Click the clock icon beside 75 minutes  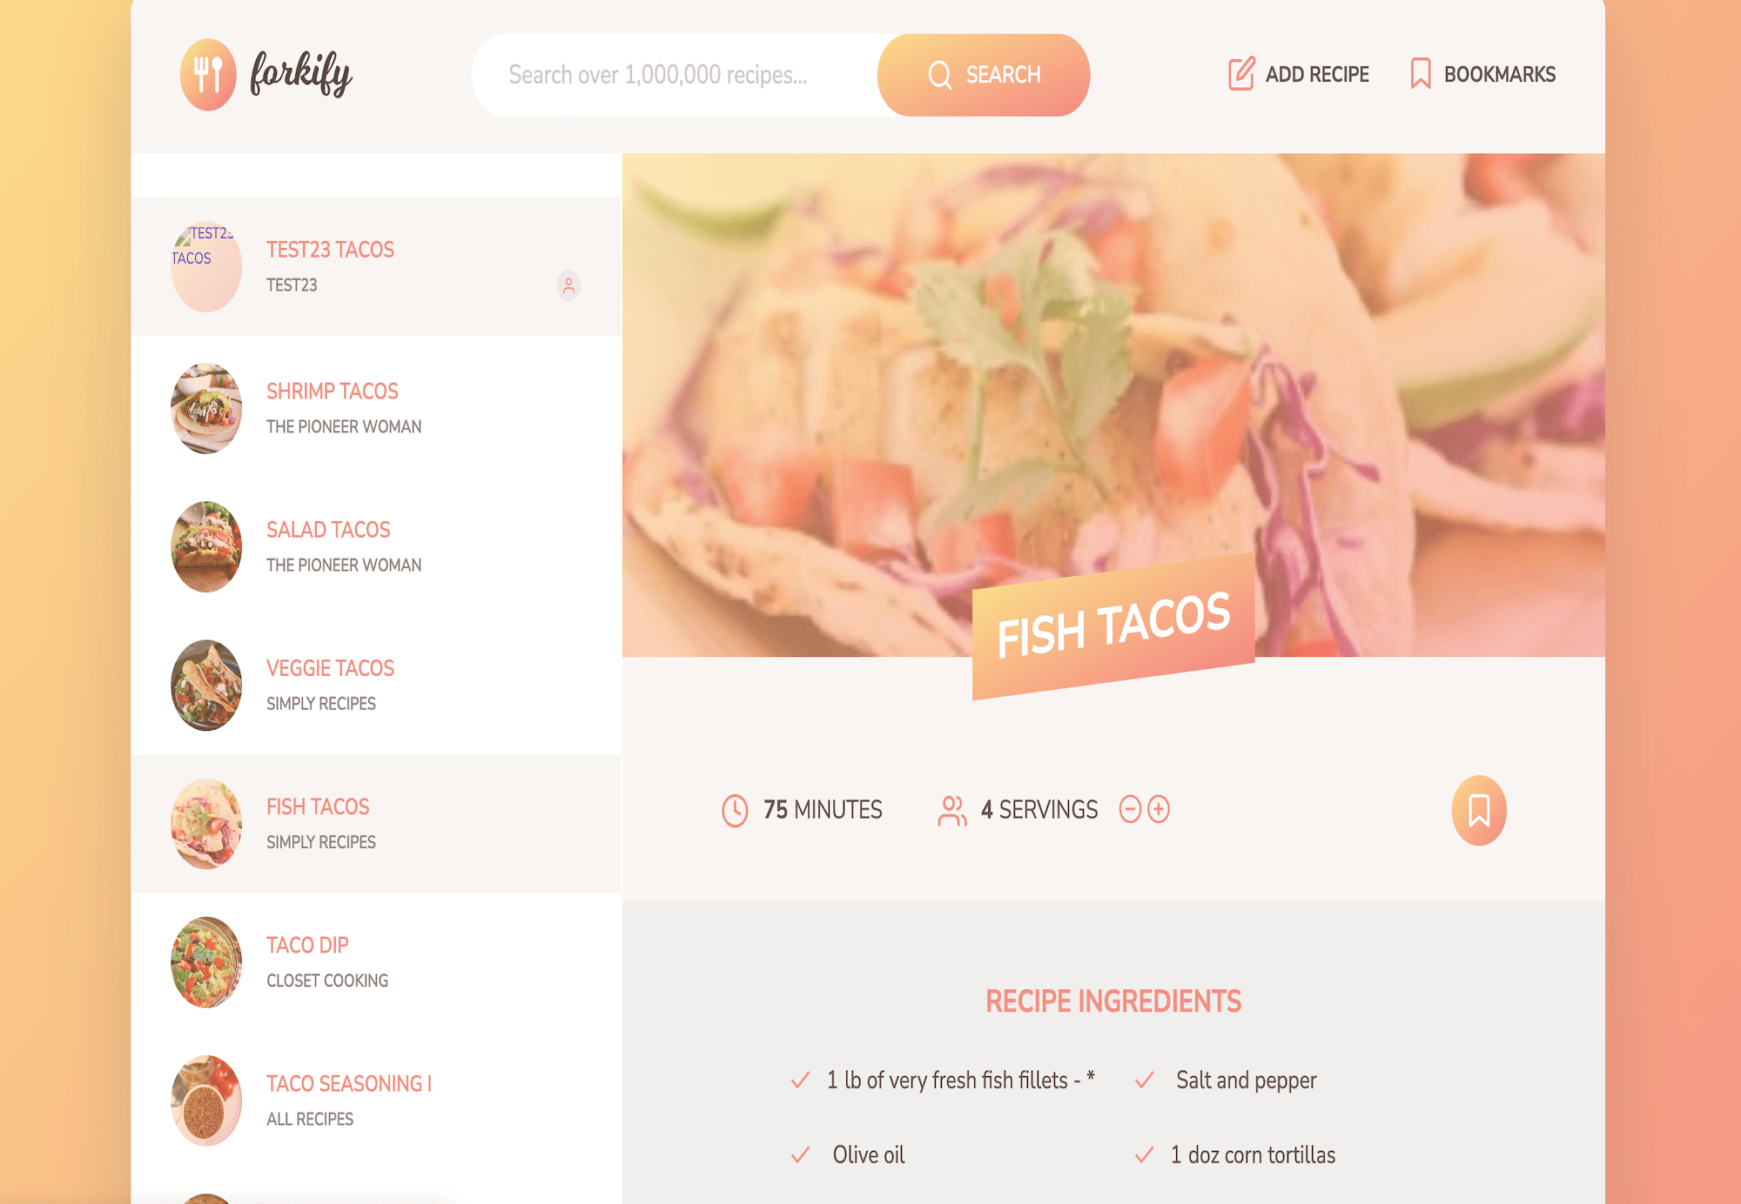click(735, 810)
